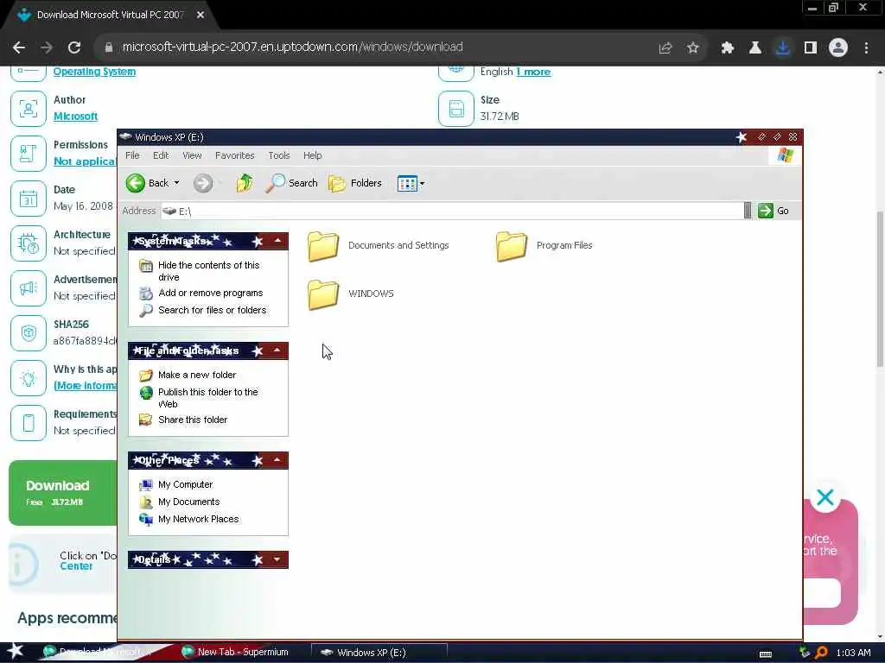Open the Favorites menu
885x663 pixels.
[x=235, y=155]
